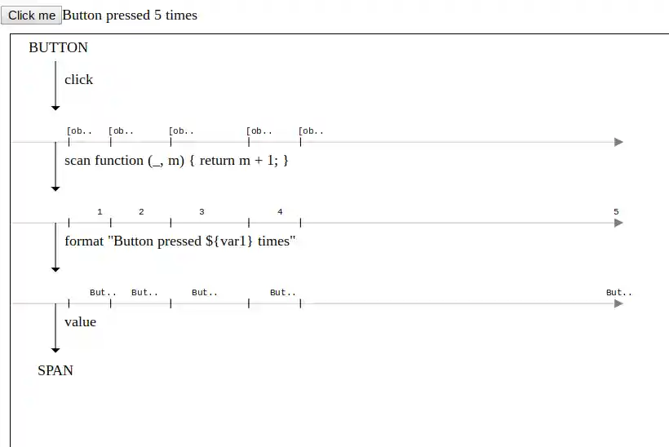669x447 pixels.
Task: Click the format "Button pressed" operator label
Action: point(180,241)
